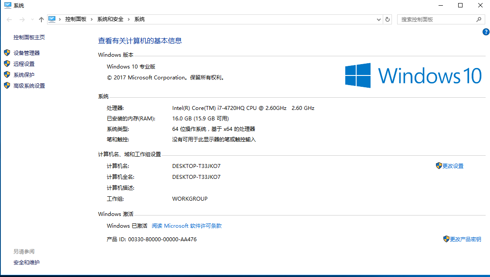
Task: Click the 计算机名 value DESKTOP-T33JKO7
Action: [196, 166]
